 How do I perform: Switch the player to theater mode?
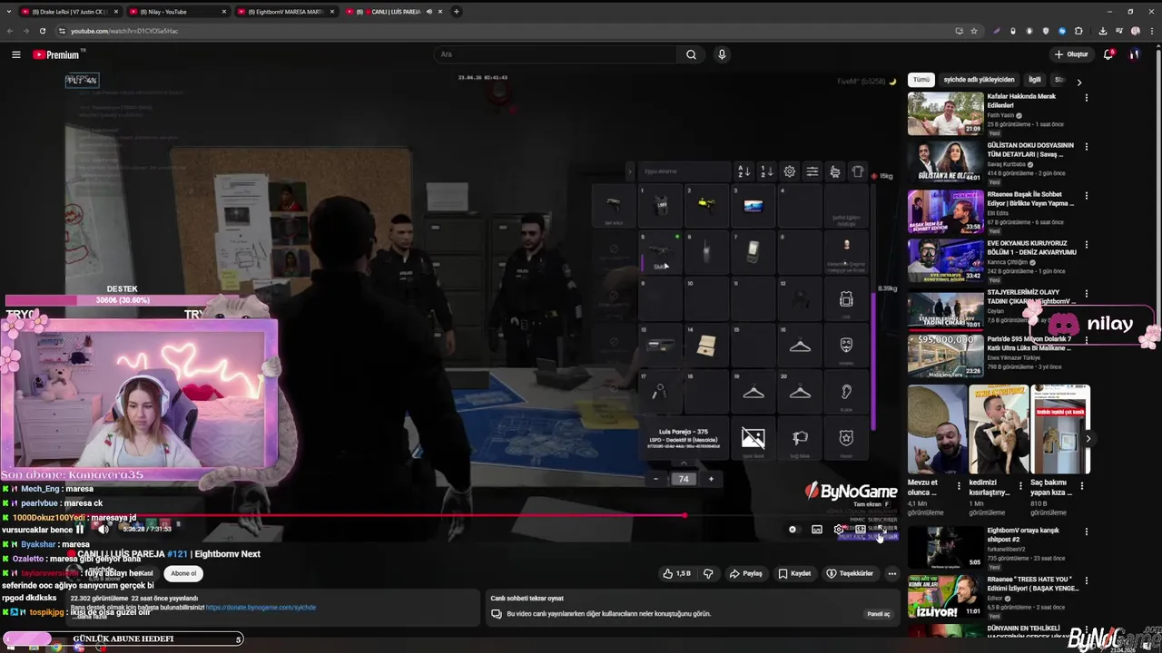pyautogui.click(x=860, y=530)
